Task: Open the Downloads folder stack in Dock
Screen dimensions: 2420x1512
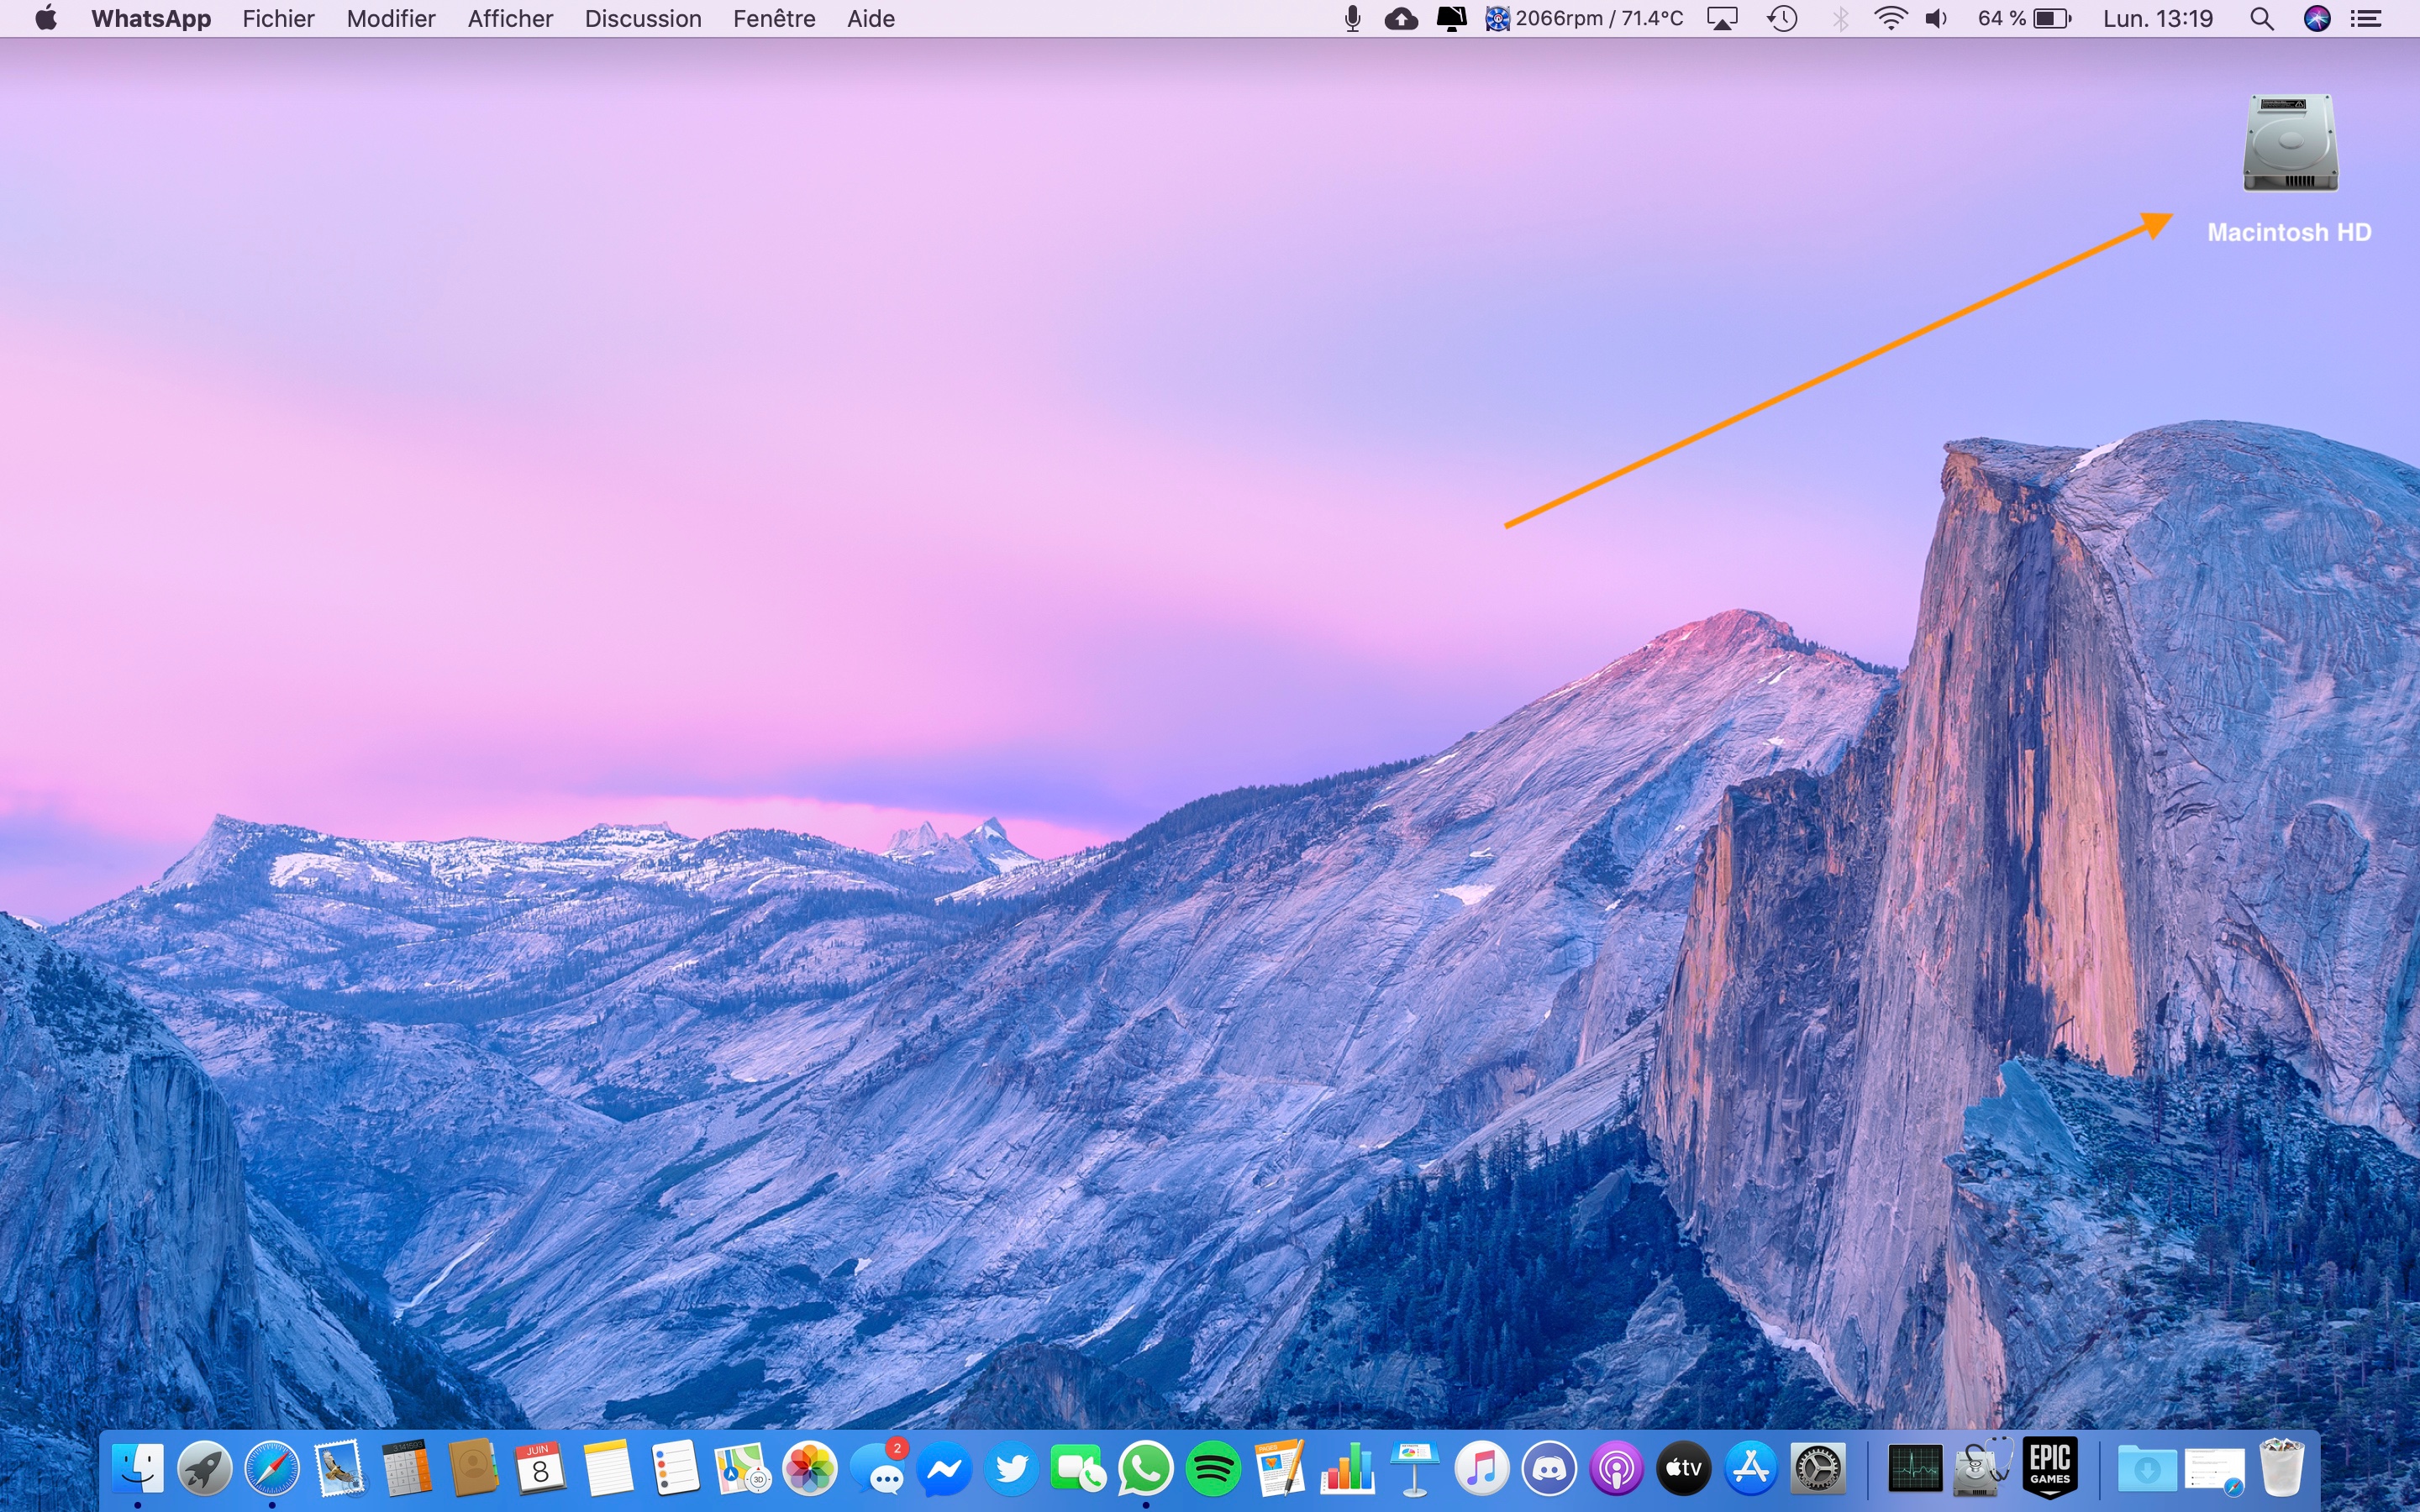Action: pos(2146,1468)
